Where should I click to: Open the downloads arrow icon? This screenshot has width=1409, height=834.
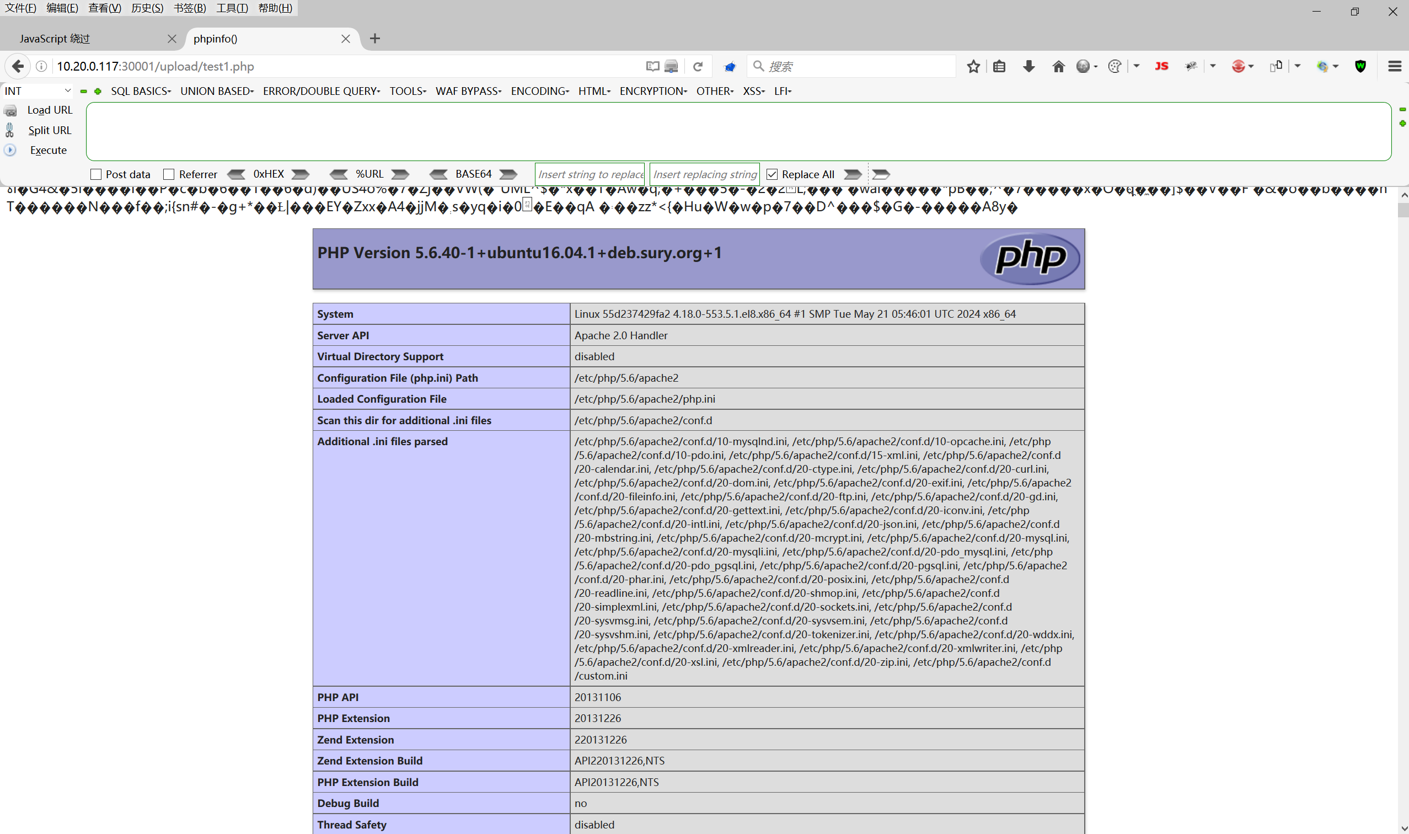click(1028, 66)
